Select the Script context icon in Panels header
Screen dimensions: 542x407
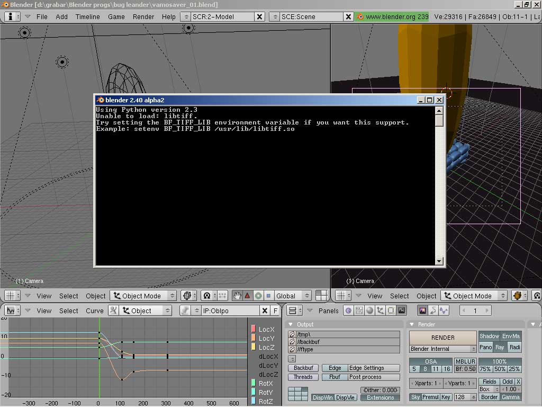359,311
